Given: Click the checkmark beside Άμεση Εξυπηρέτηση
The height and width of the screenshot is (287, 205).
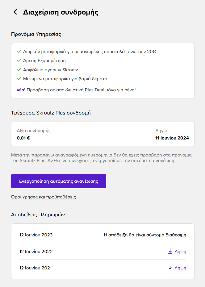Looking at the screenshot, I should click(19, 60).
